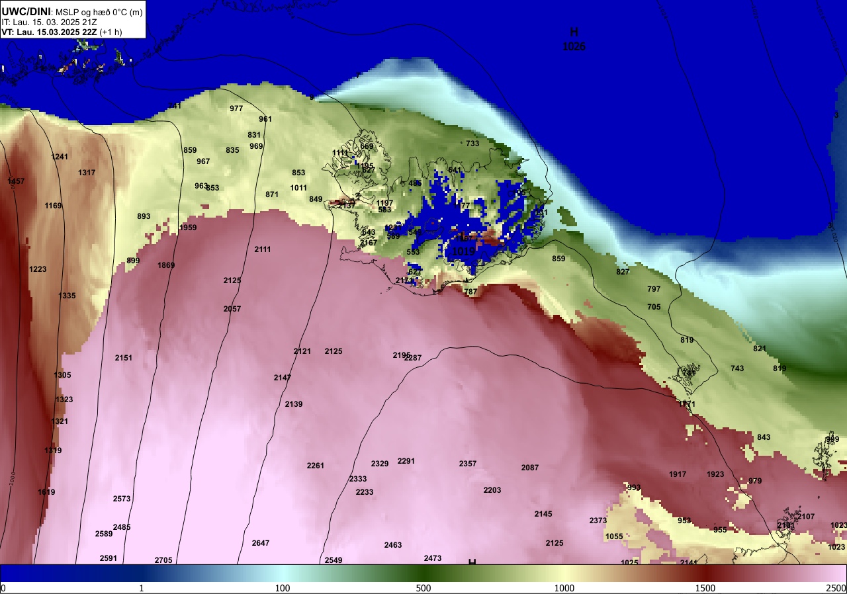
Task: Click the 2333 height value
Action: coord(358,479)
